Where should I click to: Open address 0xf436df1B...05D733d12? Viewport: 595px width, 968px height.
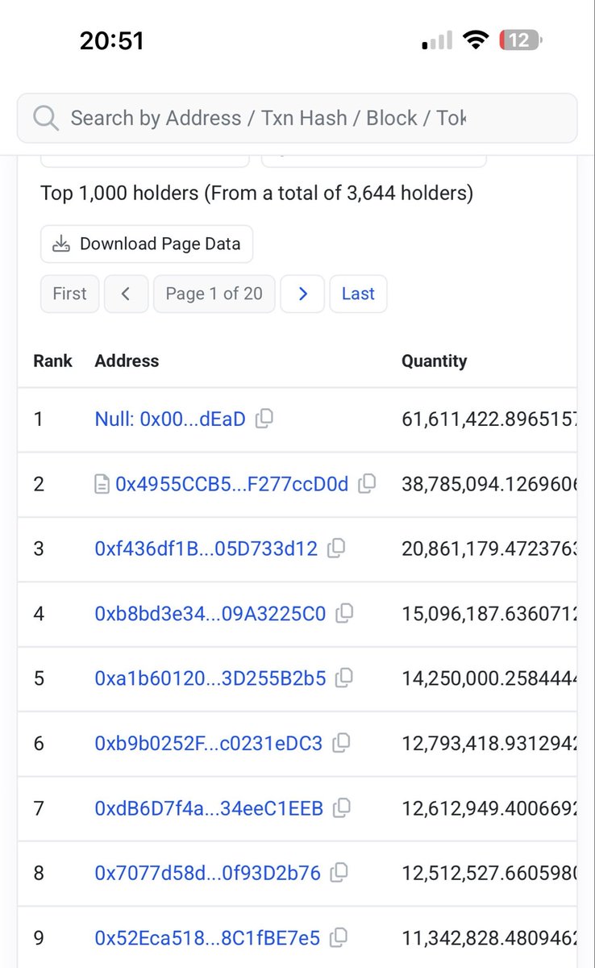tap(206, 549)
